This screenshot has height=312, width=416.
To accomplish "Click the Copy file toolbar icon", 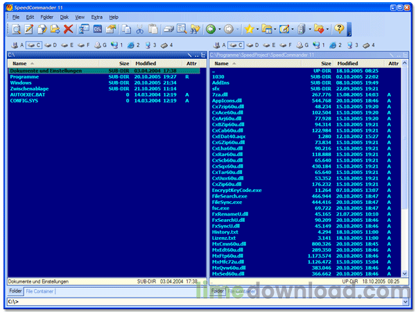I will pos(42,29).
